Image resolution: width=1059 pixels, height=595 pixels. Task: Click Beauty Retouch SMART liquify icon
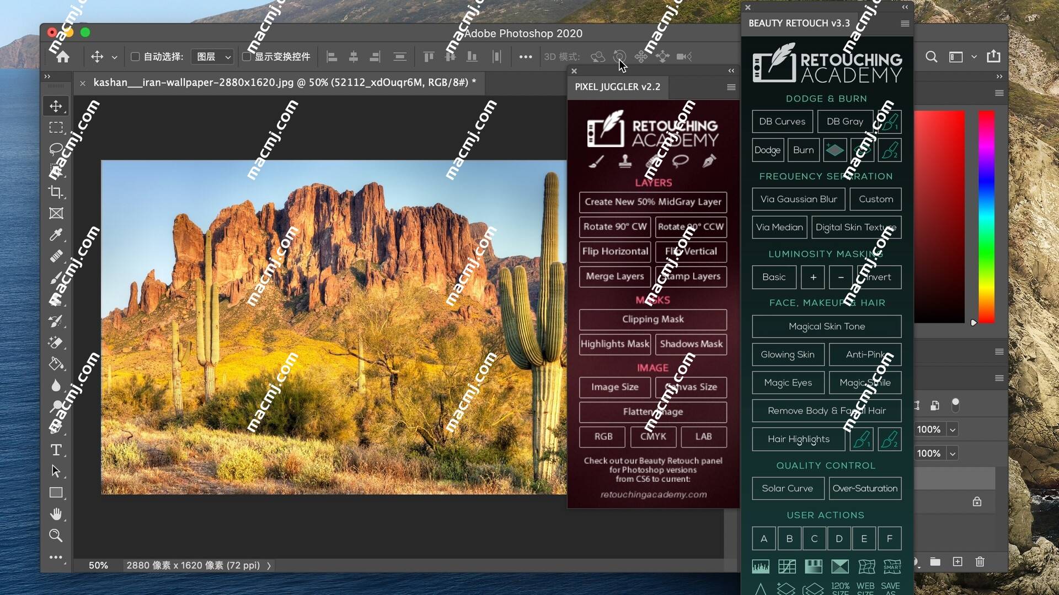pyautogui.click(x=892, y=566)
